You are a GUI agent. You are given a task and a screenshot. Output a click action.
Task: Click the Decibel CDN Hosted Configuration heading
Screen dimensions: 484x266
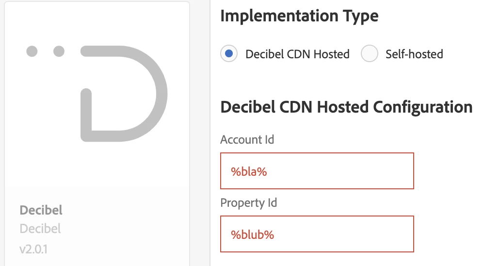pos(346,107)
